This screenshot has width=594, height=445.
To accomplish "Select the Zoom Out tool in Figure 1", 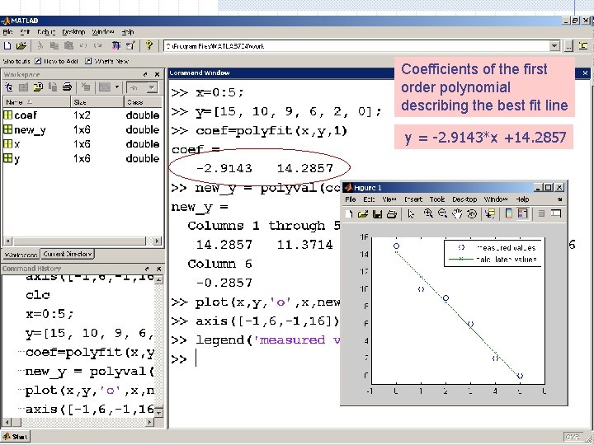I will click(x=442, y=213).
